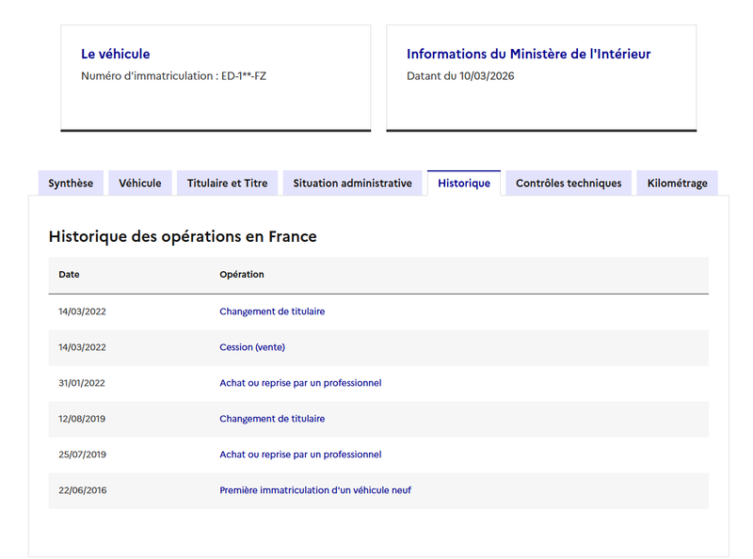Open the Synthèse tab

tap(71, 183)
